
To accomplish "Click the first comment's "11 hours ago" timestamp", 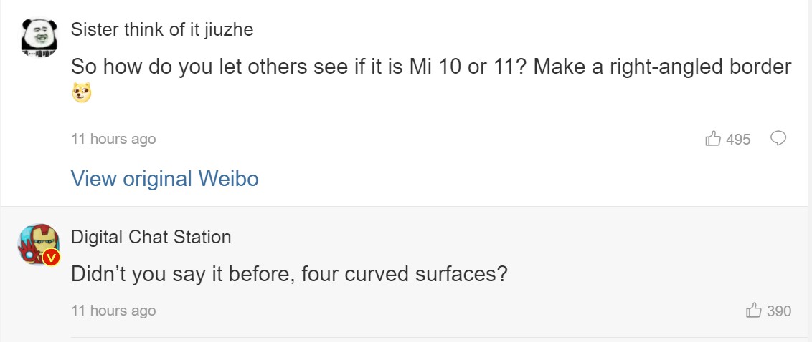I will [113, 139].
